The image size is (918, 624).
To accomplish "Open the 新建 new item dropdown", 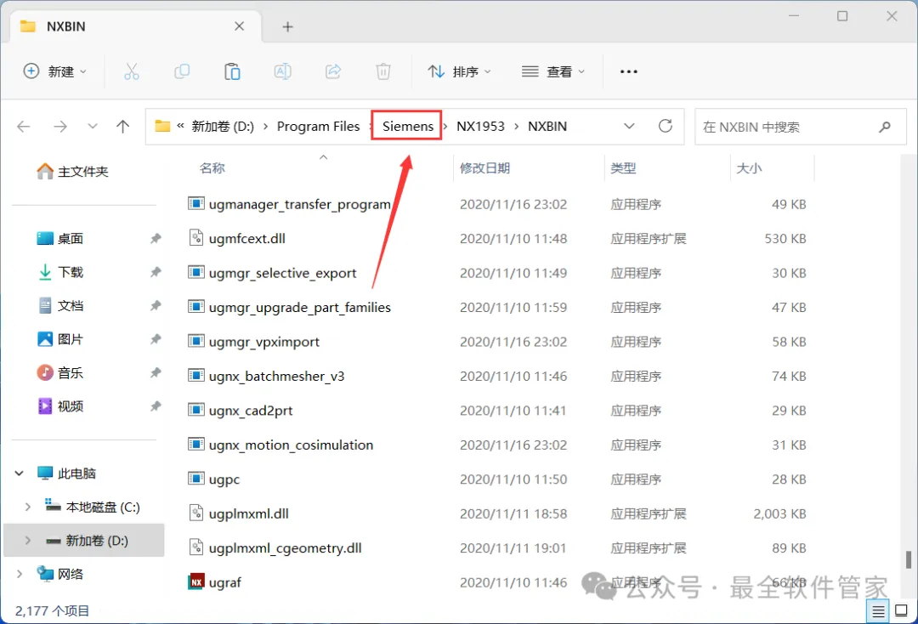I will (x=55, y=71).
